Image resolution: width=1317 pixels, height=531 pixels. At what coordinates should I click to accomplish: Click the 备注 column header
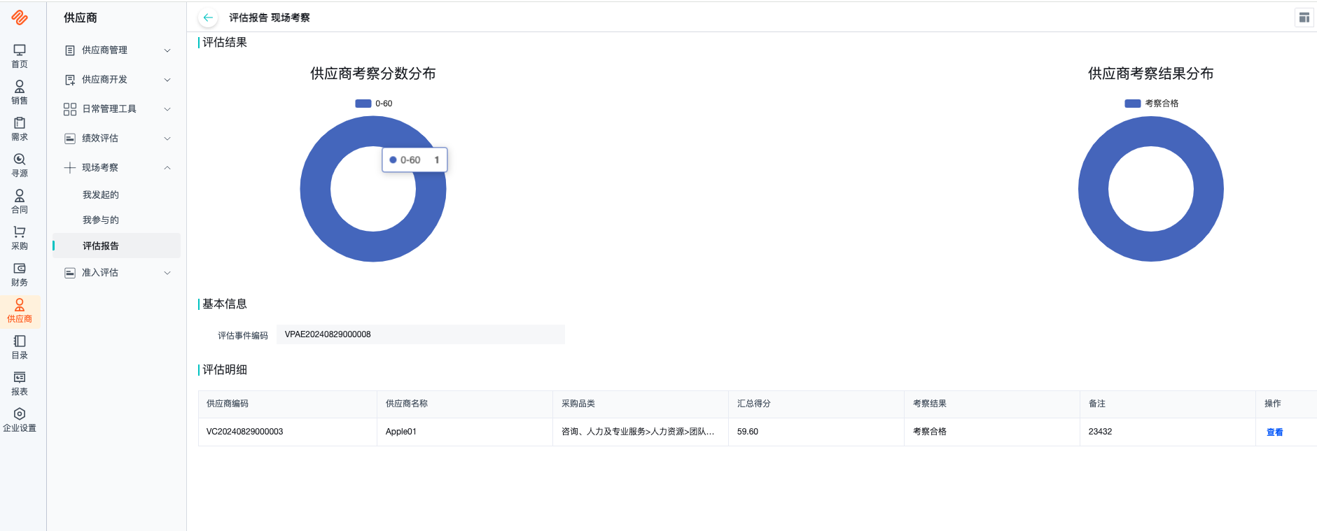(1168, 404)
